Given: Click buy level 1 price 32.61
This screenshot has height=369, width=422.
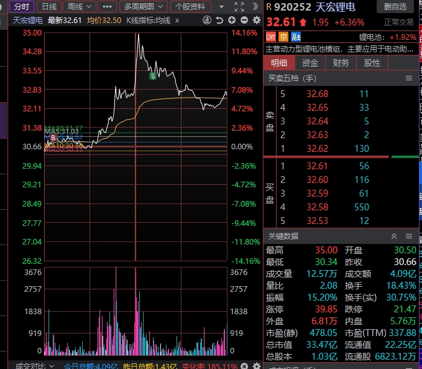Looking at the screenshot, I should click(x=317, y=166).
